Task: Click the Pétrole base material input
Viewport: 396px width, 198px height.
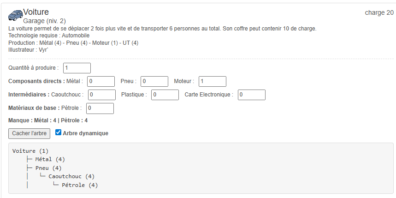Action: click(100, 108)
